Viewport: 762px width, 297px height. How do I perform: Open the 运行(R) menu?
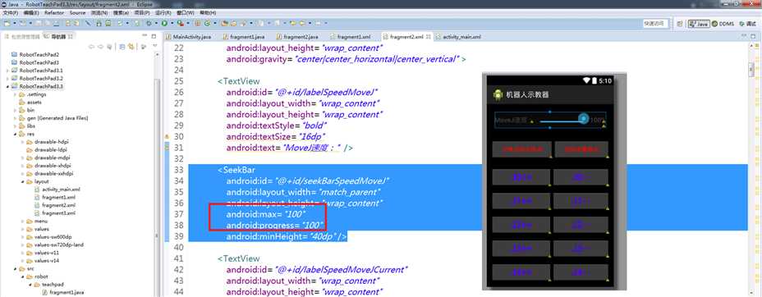(163, 12)
